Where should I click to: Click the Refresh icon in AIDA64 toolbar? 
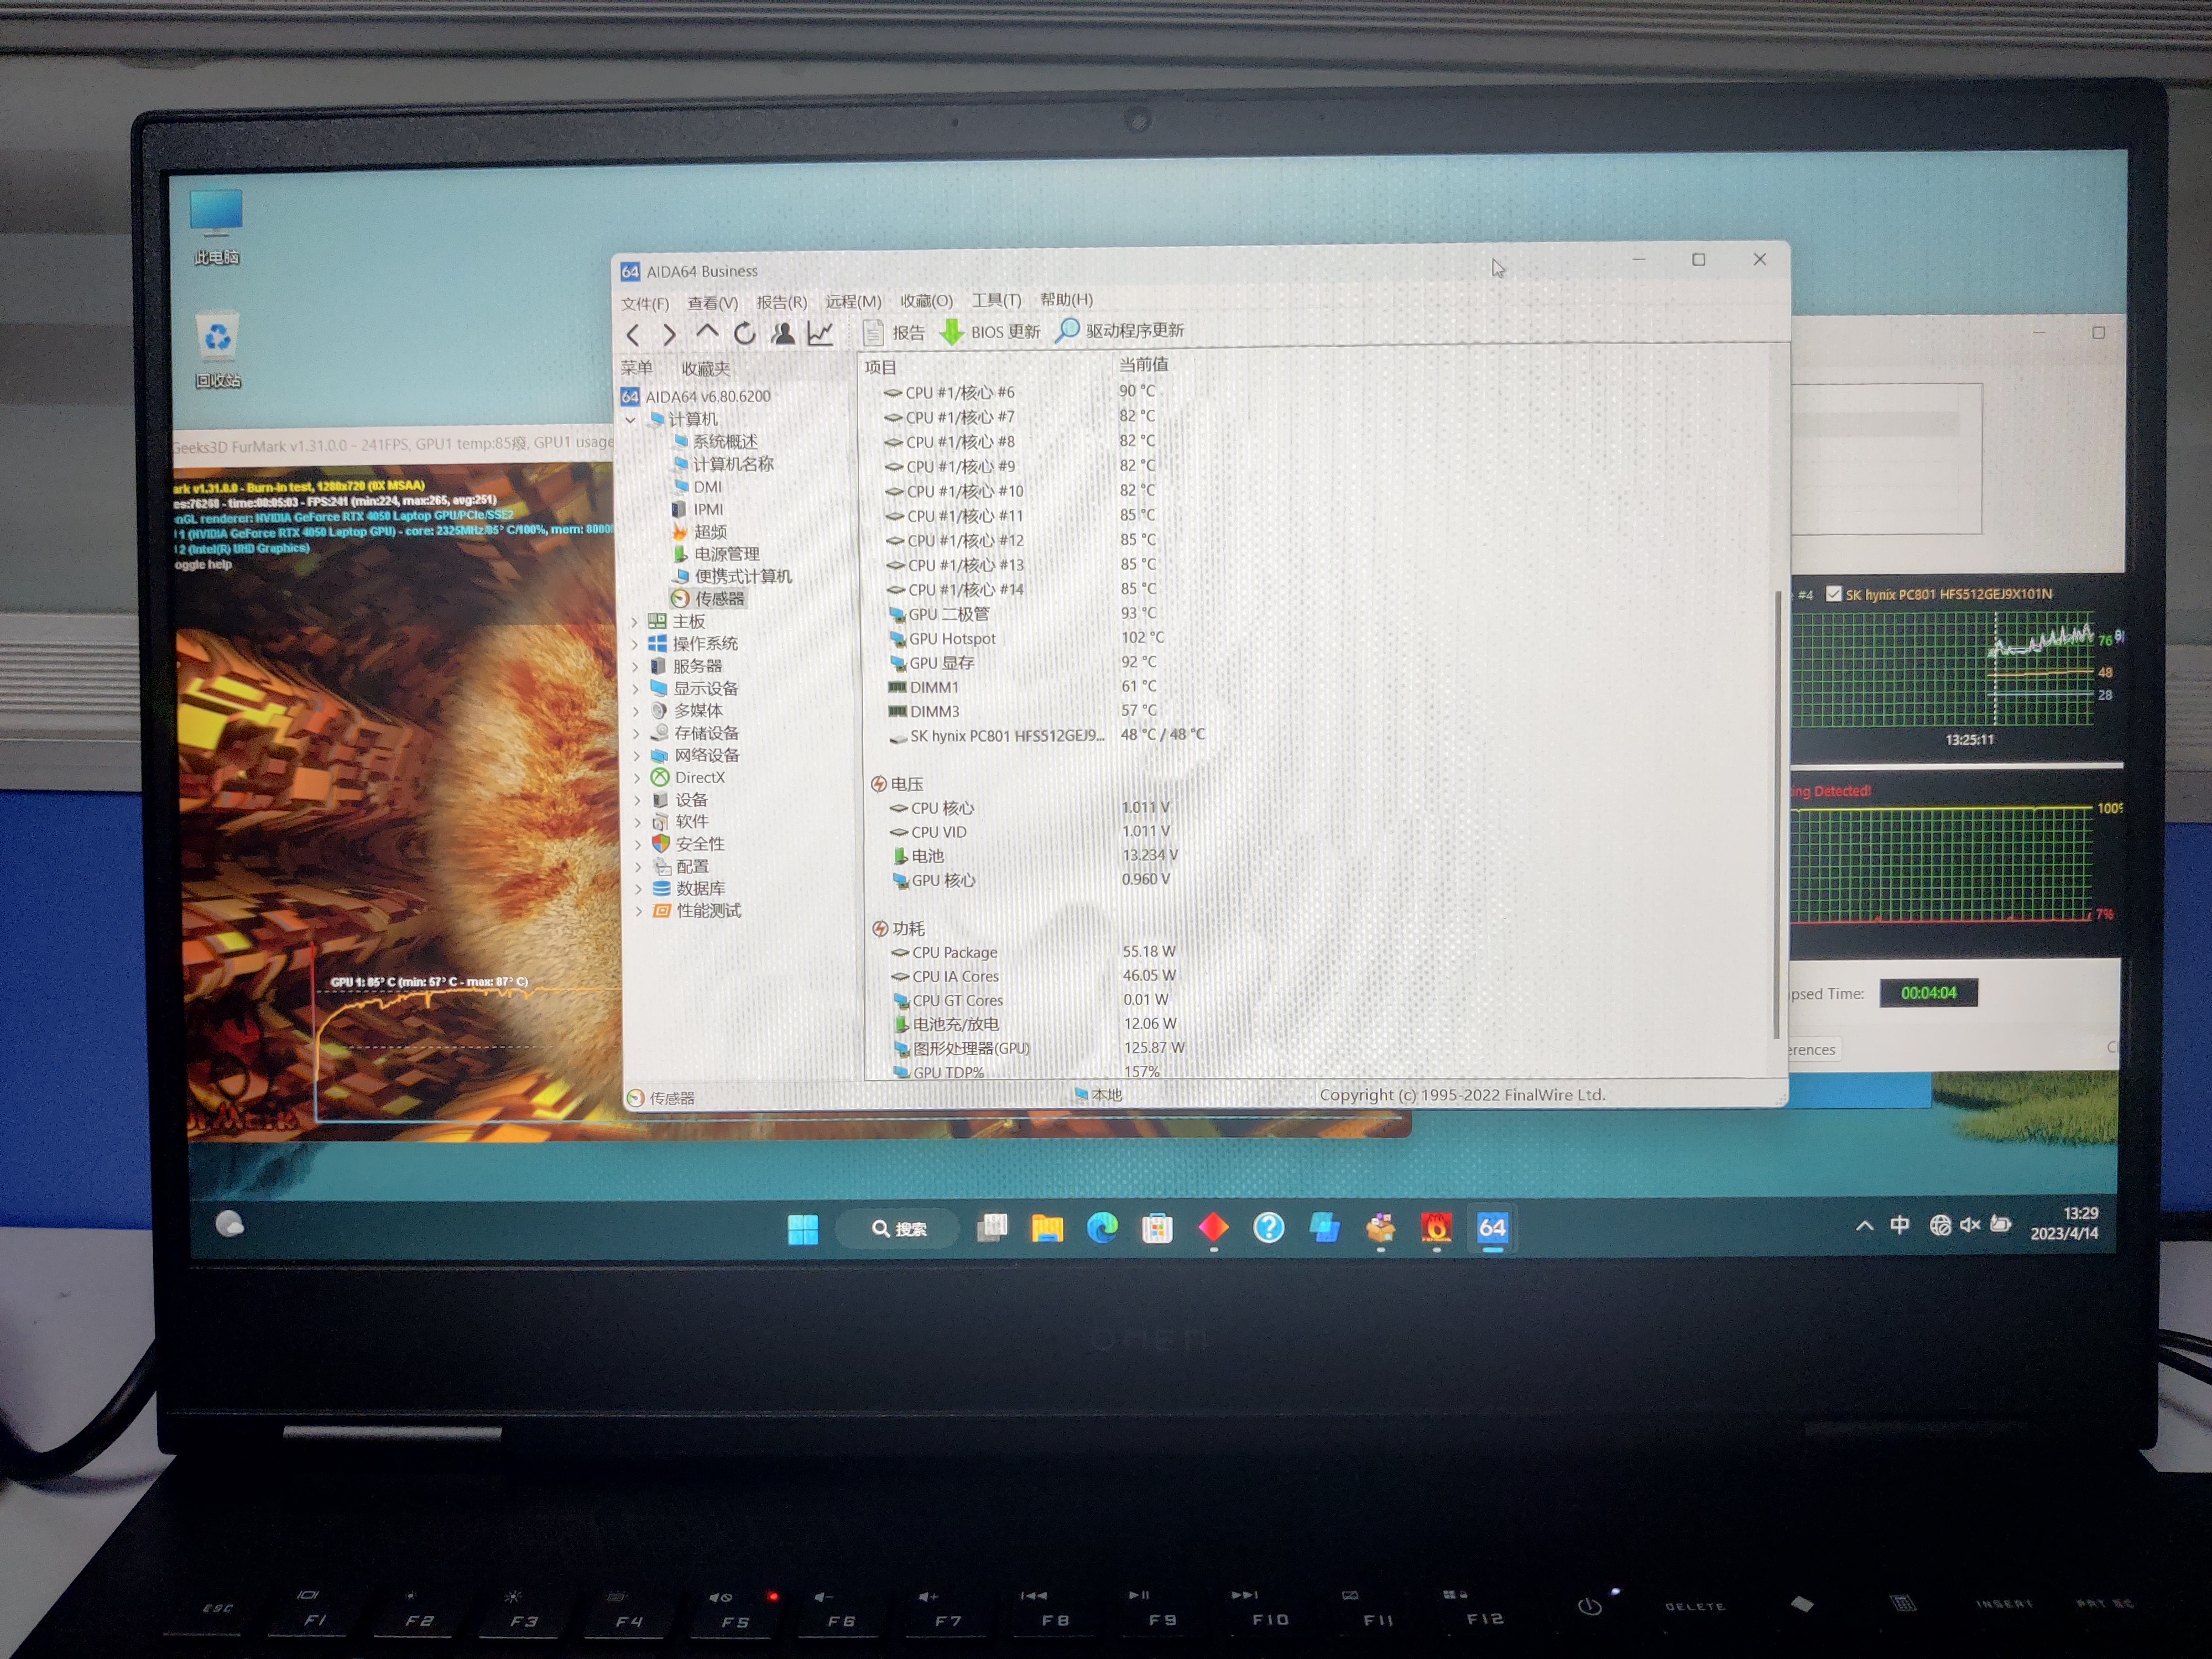(744, 333)
